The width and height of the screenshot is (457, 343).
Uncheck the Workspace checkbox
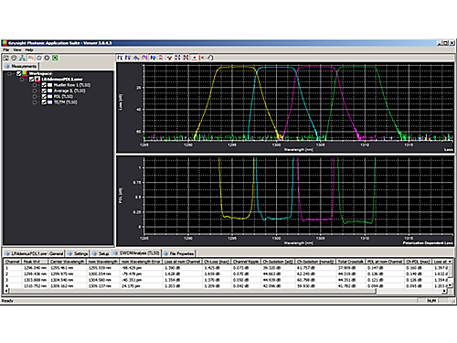[x=19, y=73]
